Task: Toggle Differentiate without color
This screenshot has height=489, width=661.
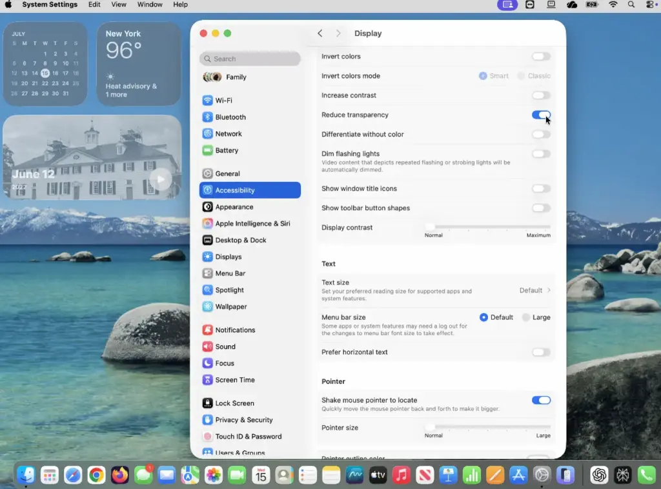Action: tap(541, 134)
